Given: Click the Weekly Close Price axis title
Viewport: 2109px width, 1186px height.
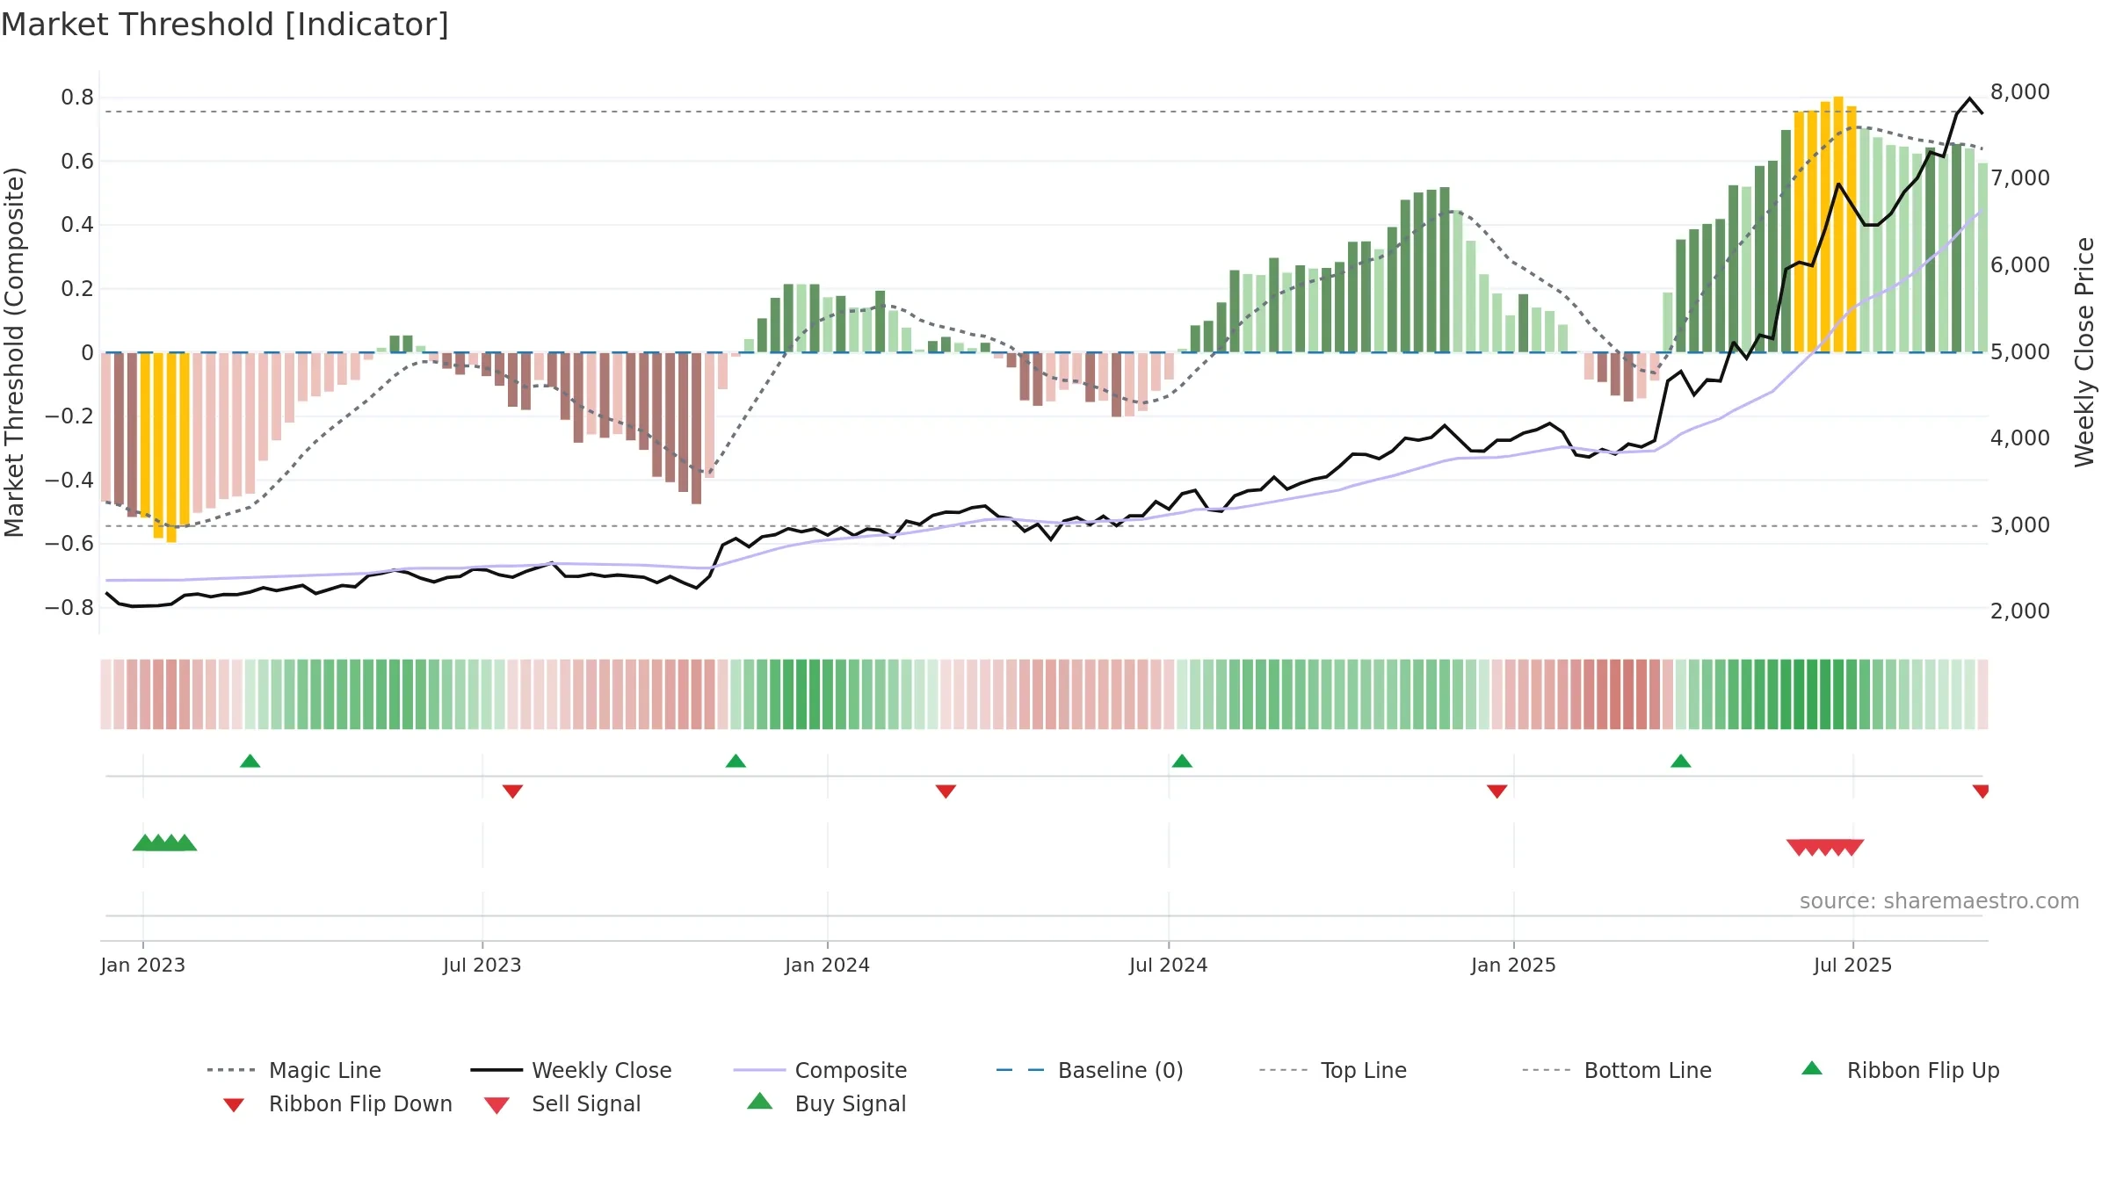Looking at the screenshot, I should 2084,352.
